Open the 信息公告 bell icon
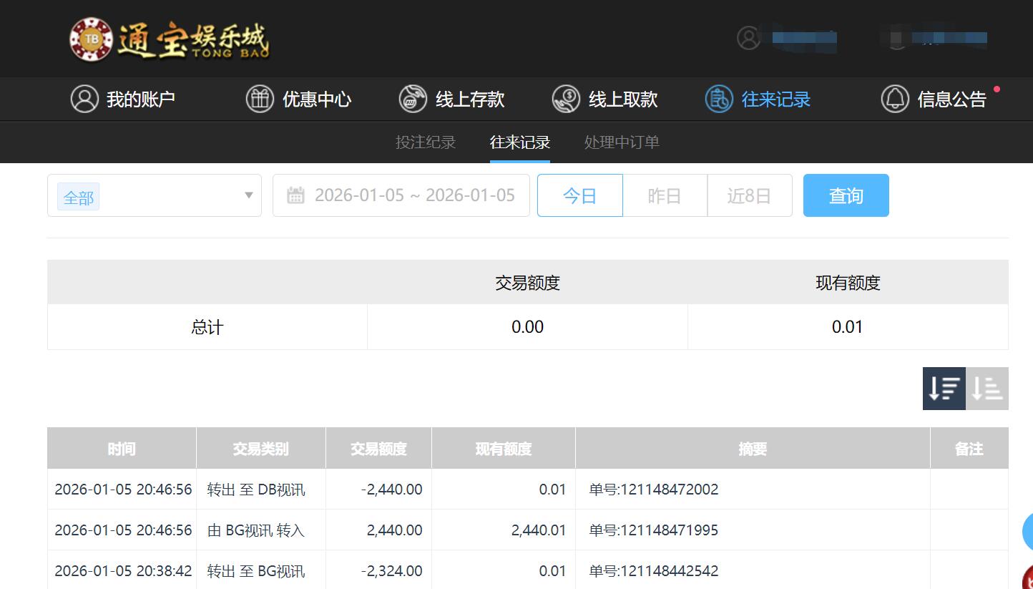The width and height of the screenshot is (1033, 589). [x=895, y=99]
